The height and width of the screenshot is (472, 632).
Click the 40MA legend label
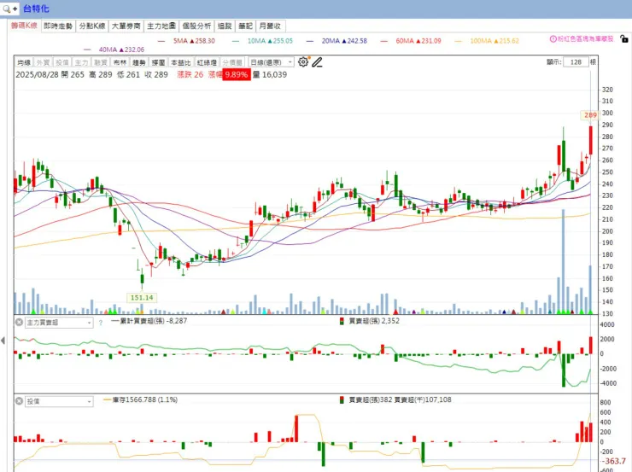121,50
